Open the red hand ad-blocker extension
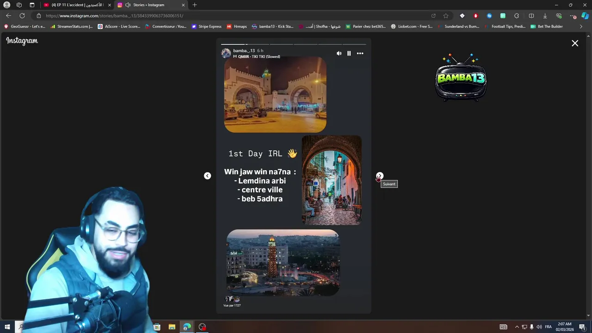Image resolution: width=592 pixels, height=333 pixels. coord(475,16)
